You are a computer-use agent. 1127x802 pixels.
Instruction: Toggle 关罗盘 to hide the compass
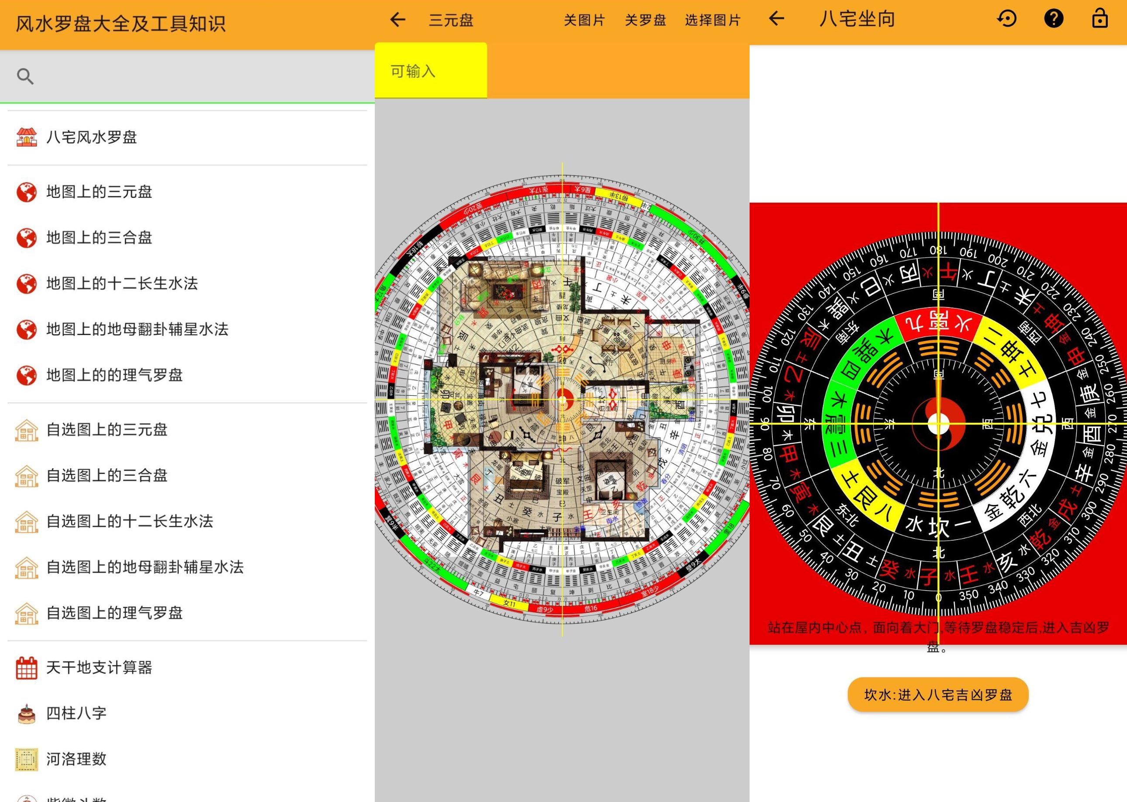645,20
